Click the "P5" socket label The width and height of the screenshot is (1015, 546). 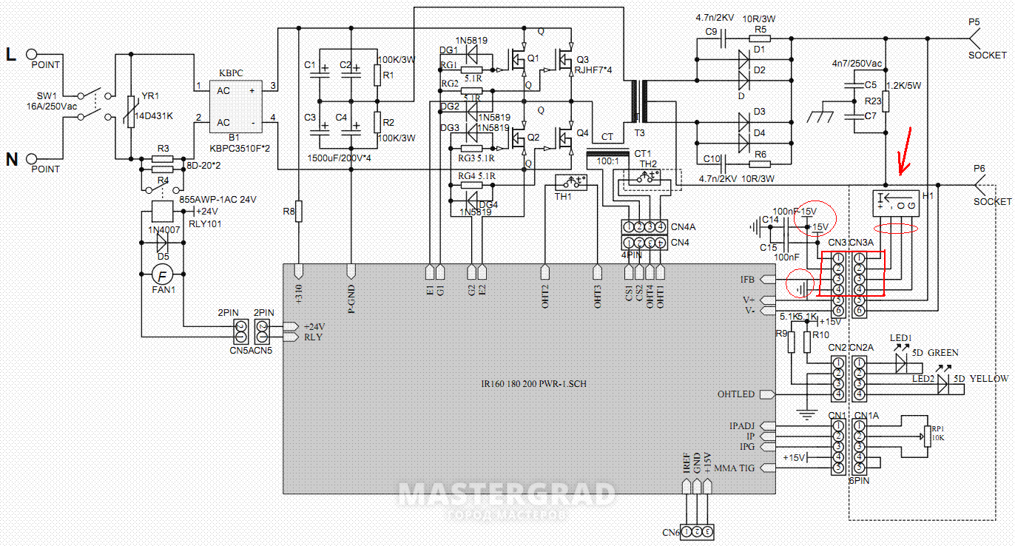974,23
